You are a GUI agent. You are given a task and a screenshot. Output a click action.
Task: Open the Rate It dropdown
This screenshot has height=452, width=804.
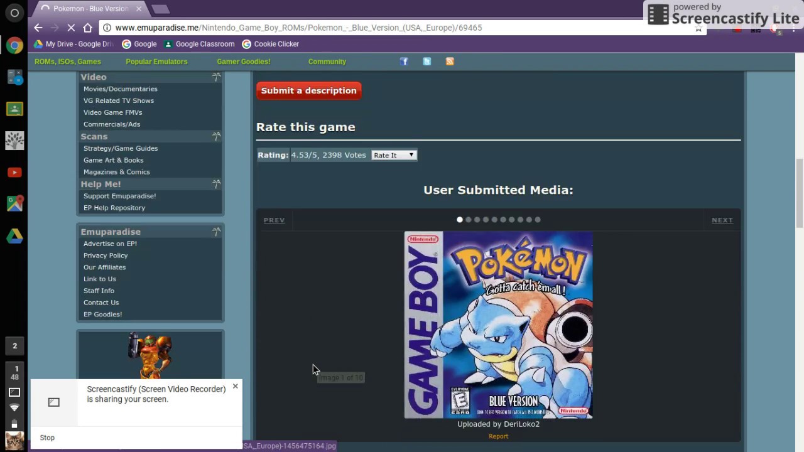(x=394, y=155)
